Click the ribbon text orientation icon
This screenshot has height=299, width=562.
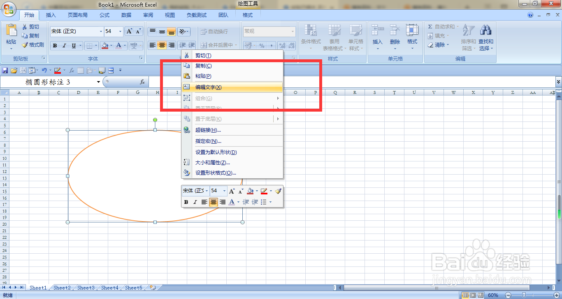(x=183, y=31)
